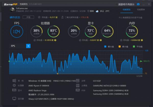Click the memory 72% usage gauge

[132, 32]
